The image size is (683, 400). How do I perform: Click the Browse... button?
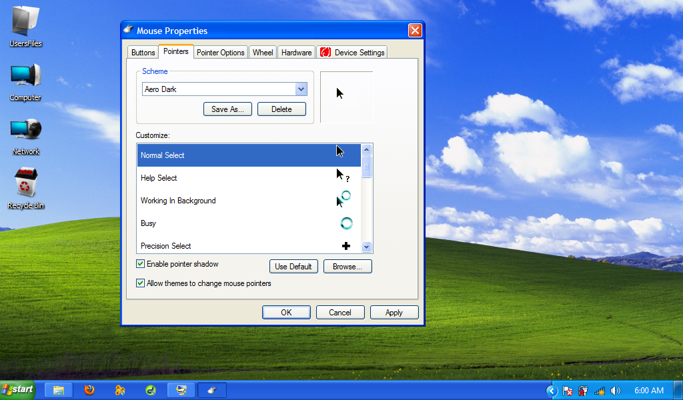coord(348,267)
